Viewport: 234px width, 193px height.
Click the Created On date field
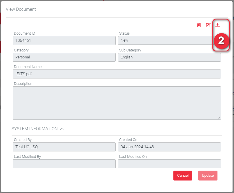169,147
